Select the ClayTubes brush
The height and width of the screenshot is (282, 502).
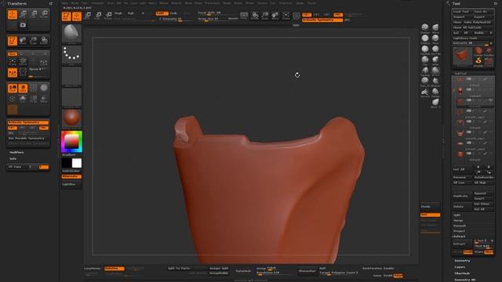click(x=435, y=49)
